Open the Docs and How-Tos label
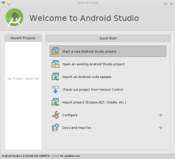Viewport: 175px width, 159px height. point(77,128)
